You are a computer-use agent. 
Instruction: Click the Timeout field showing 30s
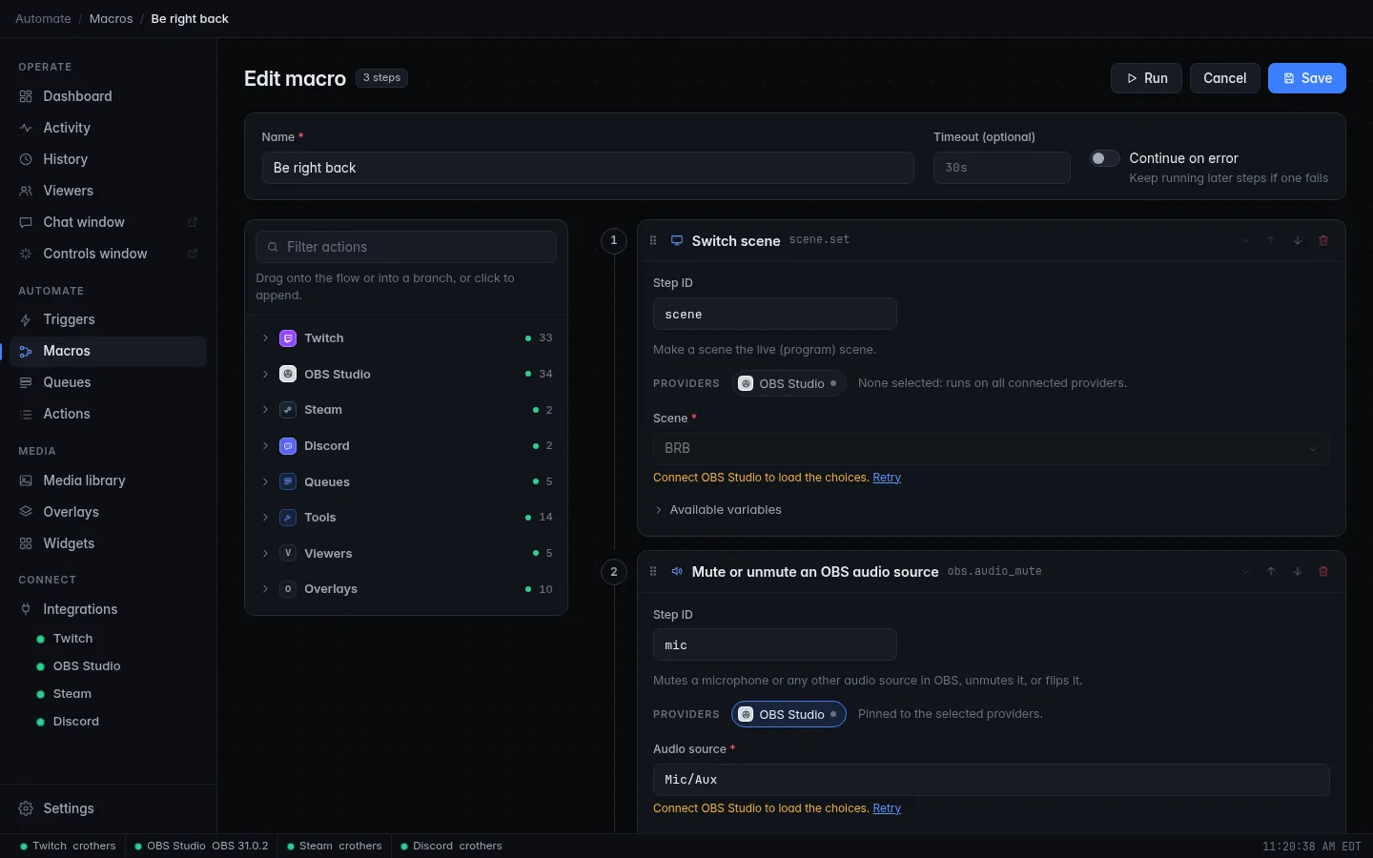[x=1001, y=168]
